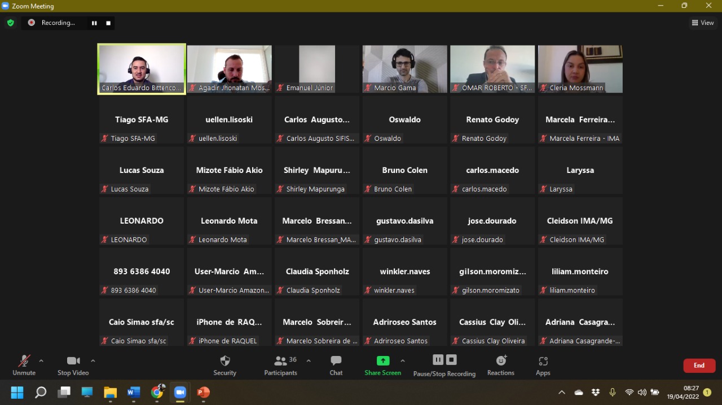Click the red End meeting button
722x405 pixels.
click(699, 366)
